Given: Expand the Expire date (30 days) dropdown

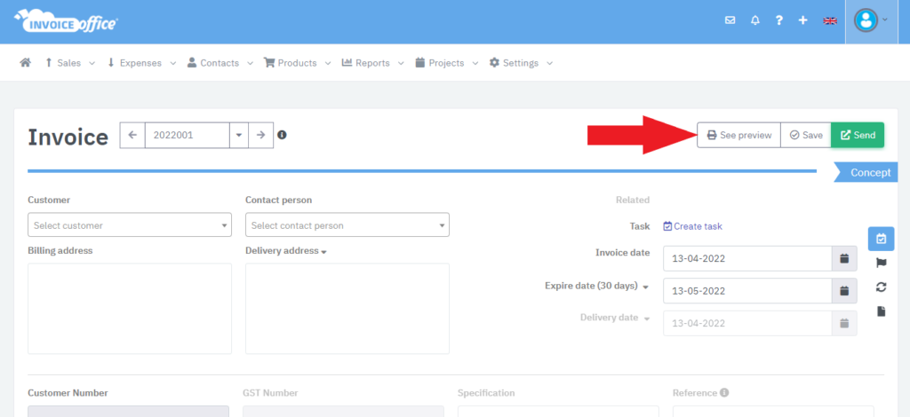Looking at the screenshot, I should pos(645,287).
